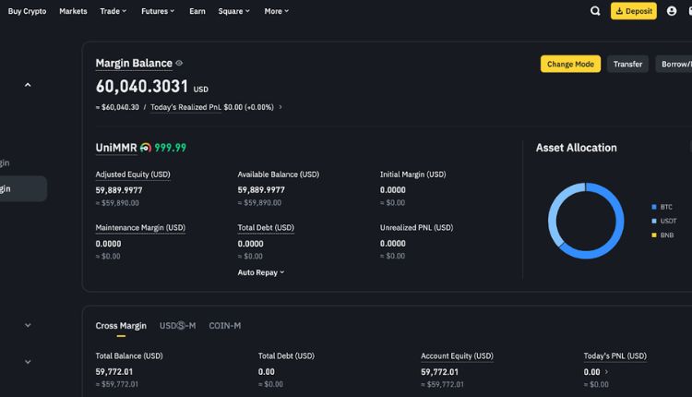Open the Futures dropdown menu
The width and height of the screenshot is (692, 397).
click(158, 11)
